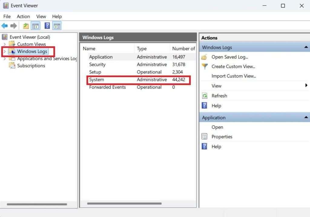The height and width of the screenshot is (217, 310).
Task: Sort by the Name column header
Action: click(107, 49)
